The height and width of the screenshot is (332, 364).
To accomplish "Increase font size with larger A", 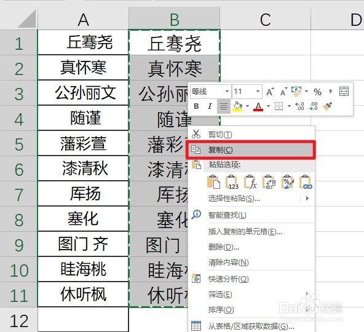I will tap(270, 92).
